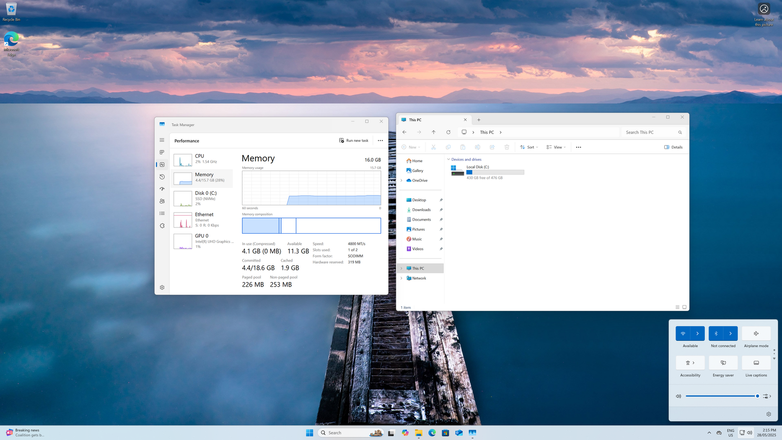Click Run new task button

pyautogui.click(x=354, y=141)
